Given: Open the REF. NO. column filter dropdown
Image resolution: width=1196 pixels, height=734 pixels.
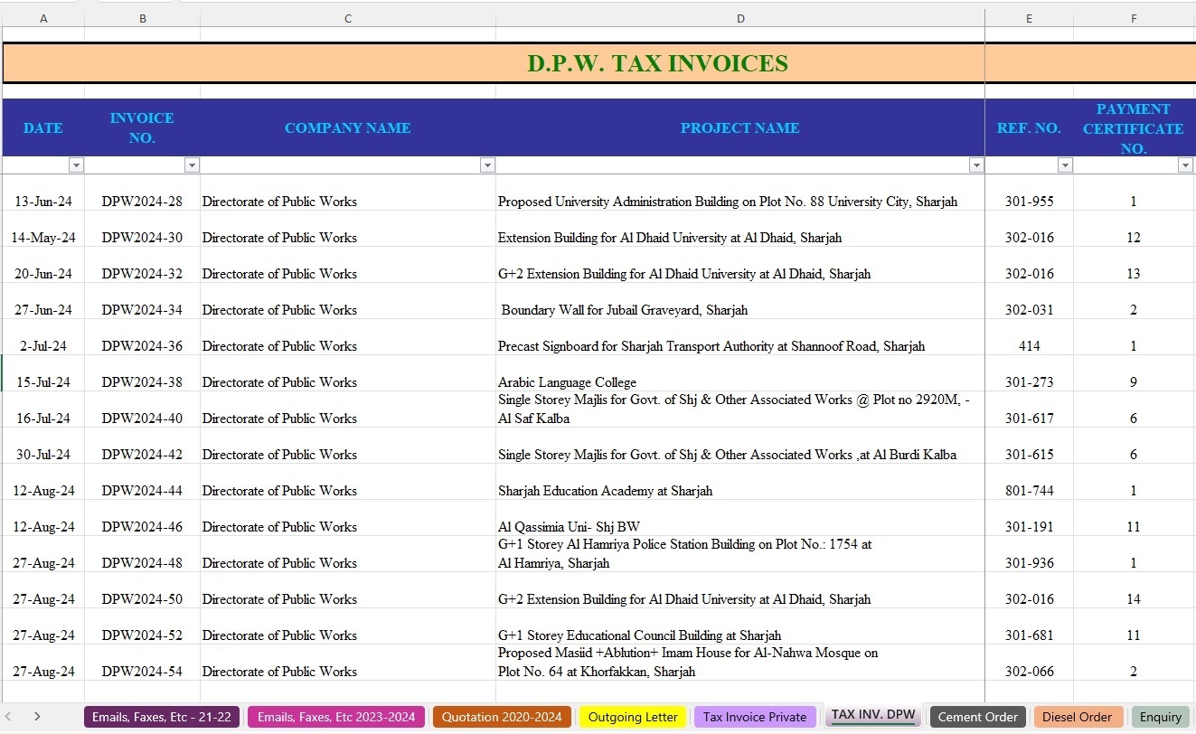Looking at the screenshot, I should [1065, 165].
